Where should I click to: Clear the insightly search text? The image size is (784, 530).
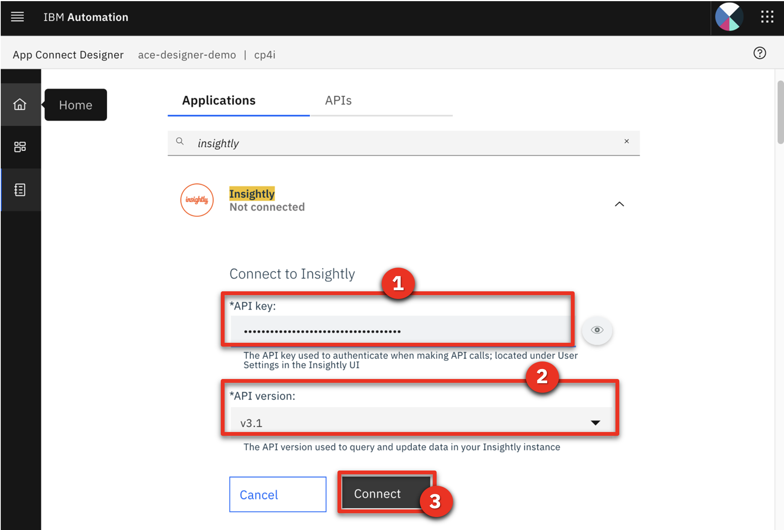[627, 141]
